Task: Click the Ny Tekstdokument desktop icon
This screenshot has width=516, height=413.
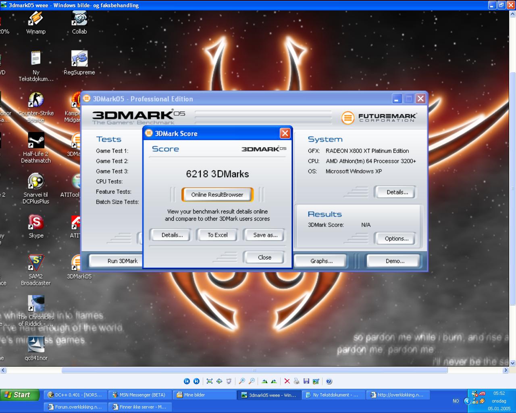Action: point(36,67)
